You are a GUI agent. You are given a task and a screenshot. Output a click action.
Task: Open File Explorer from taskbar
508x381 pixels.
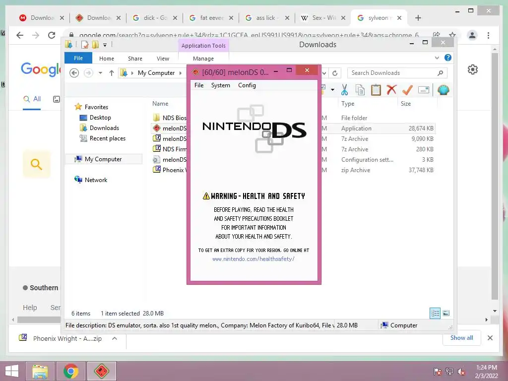pos(40,371)
